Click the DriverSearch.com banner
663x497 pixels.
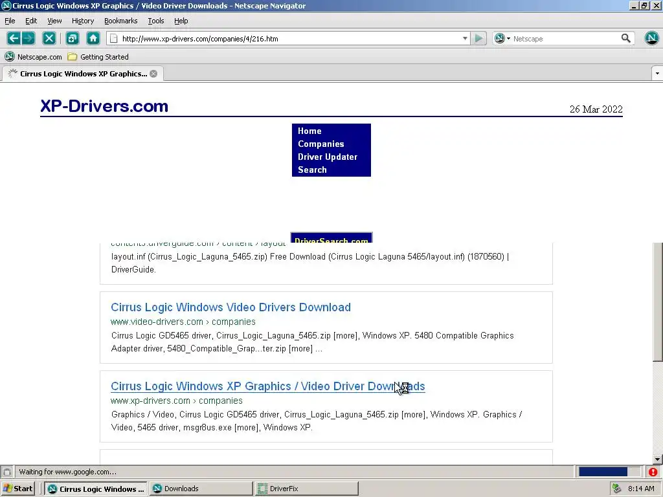331,238
